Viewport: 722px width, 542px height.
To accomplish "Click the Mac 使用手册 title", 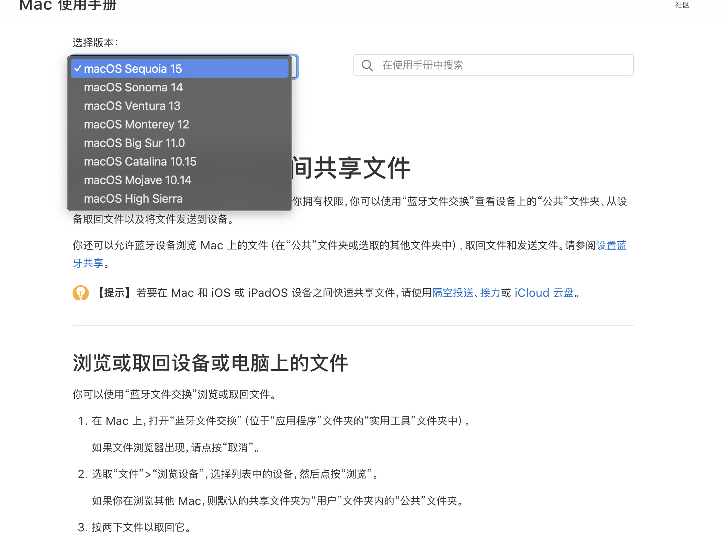I will point(68,5).
